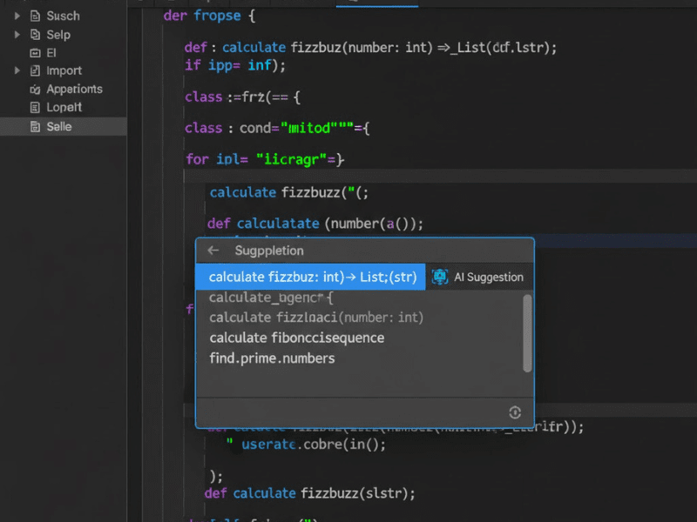Screen dimensions: 697x522
Task: Select the calculate fibonccisequence entry
Action: (x=296, y=338)
